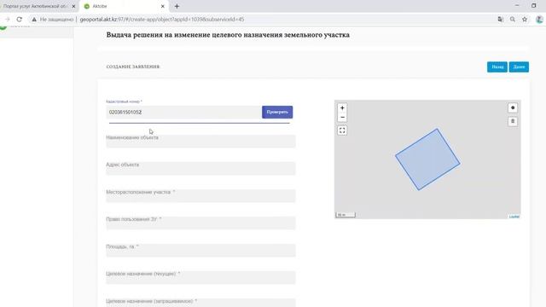Open the Leaflet attribution link
This screenshot has height=307, width=546.
point(514,217)
